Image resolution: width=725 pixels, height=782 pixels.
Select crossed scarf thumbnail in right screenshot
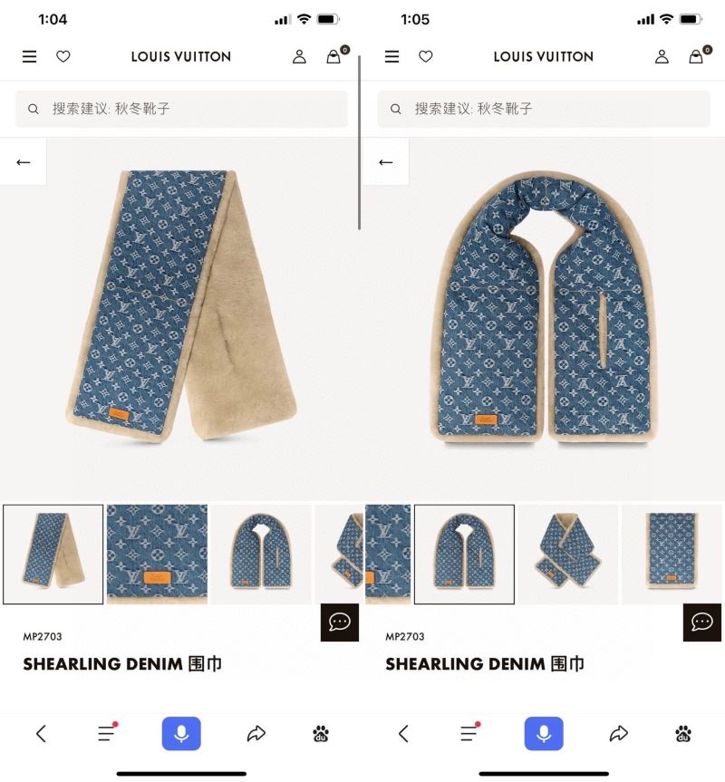[568, 554]
